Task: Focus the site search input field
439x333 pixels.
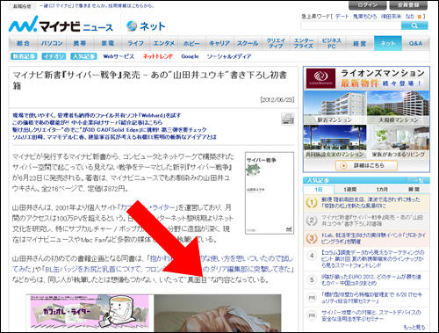Action: 351,25
